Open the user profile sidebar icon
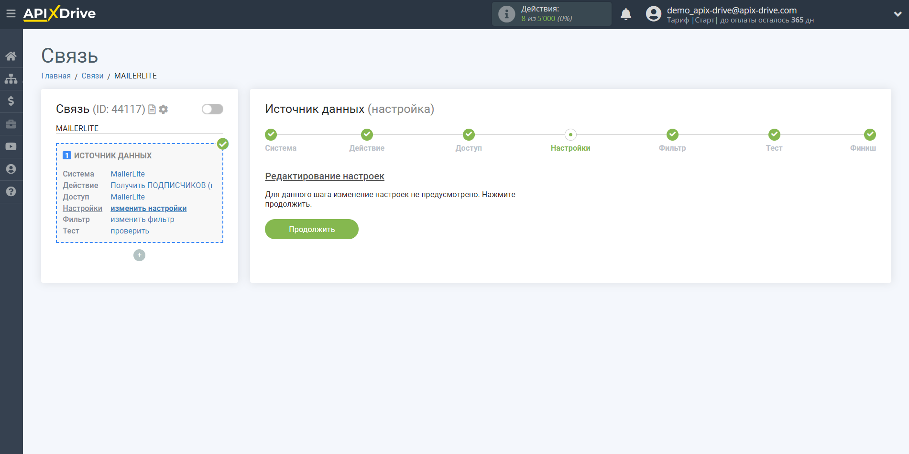909x454 pixels. click(11, 169)
